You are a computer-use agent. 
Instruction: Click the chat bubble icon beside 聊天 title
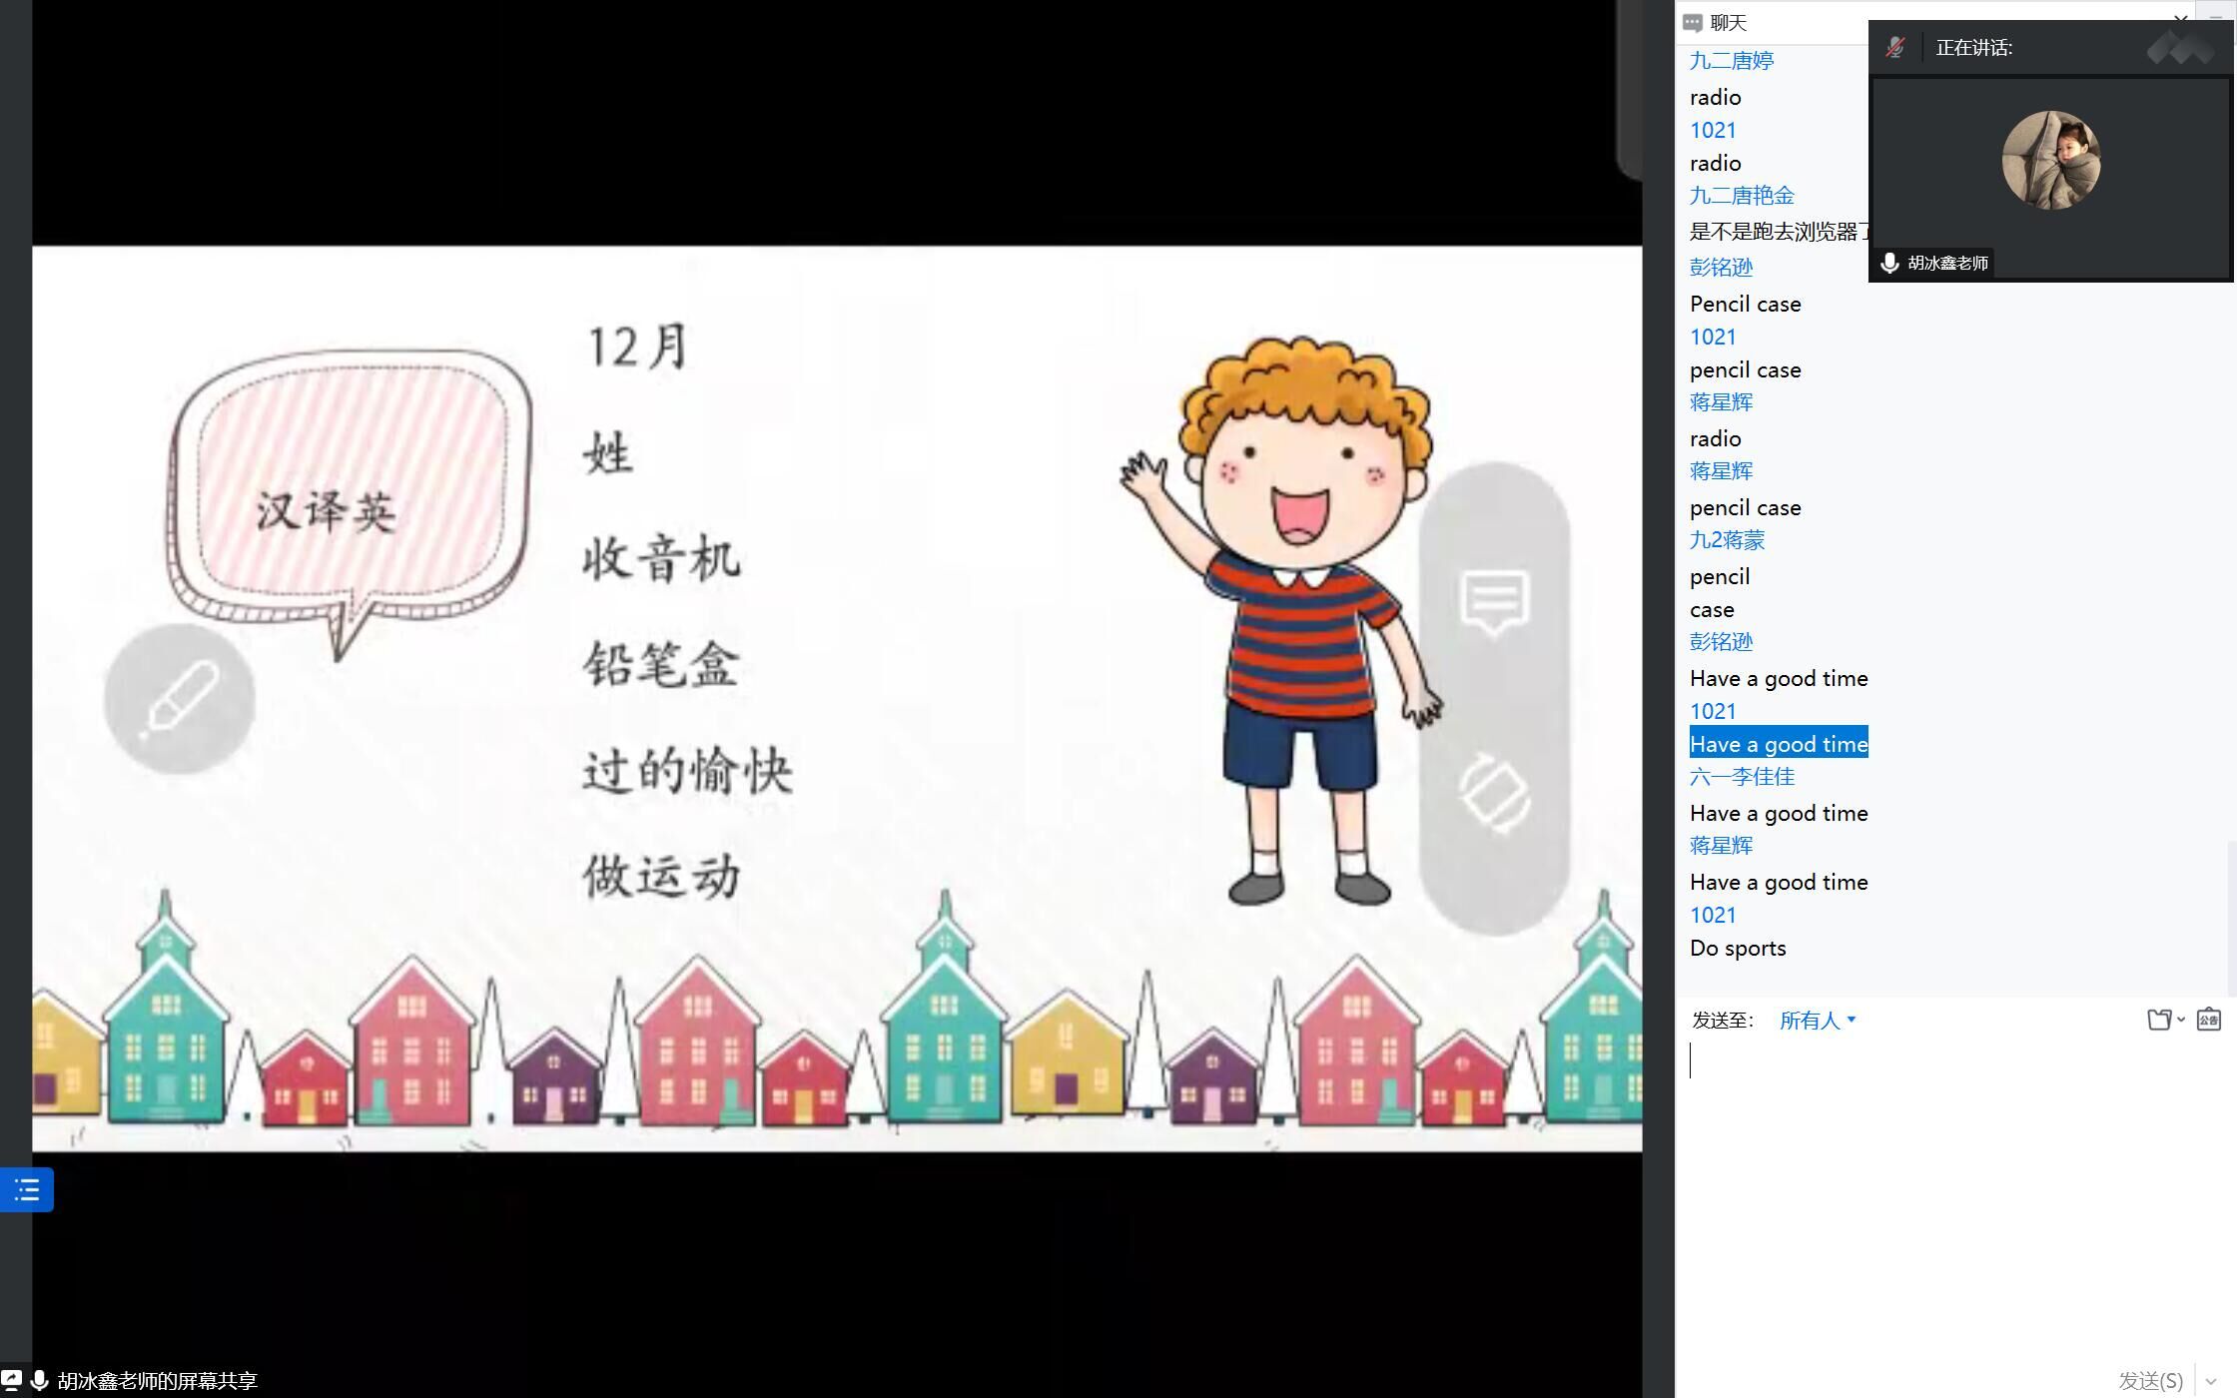pos(1692,22)
